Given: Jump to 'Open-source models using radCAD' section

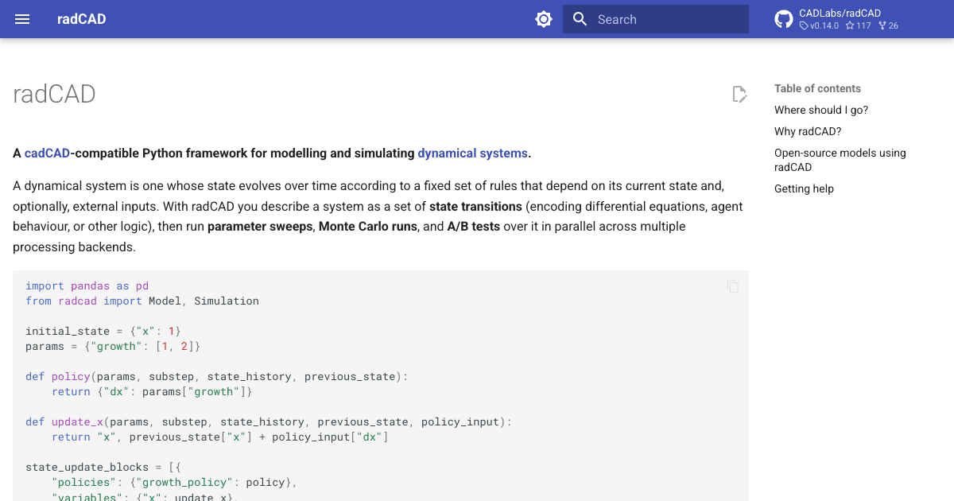Looking at the screenshot, I should click(840, 160).
